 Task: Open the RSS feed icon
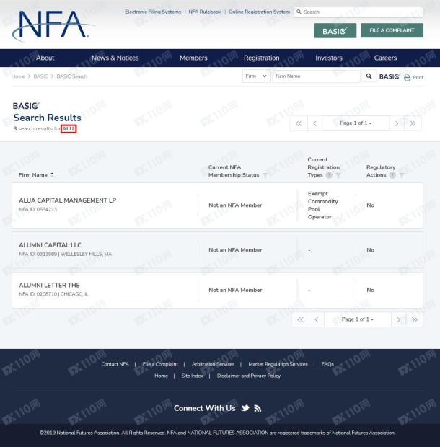(x=258, y=409)
